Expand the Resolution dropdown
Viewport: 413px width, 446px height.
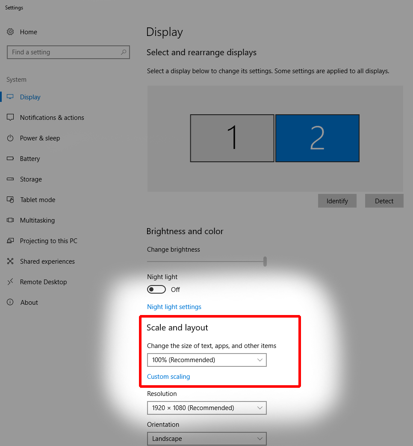point(206,408)
